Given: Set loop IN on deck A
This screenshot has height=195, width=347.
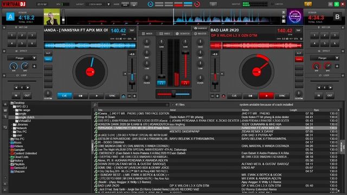Looking at the screenshot, I should (x=16, y=95).
